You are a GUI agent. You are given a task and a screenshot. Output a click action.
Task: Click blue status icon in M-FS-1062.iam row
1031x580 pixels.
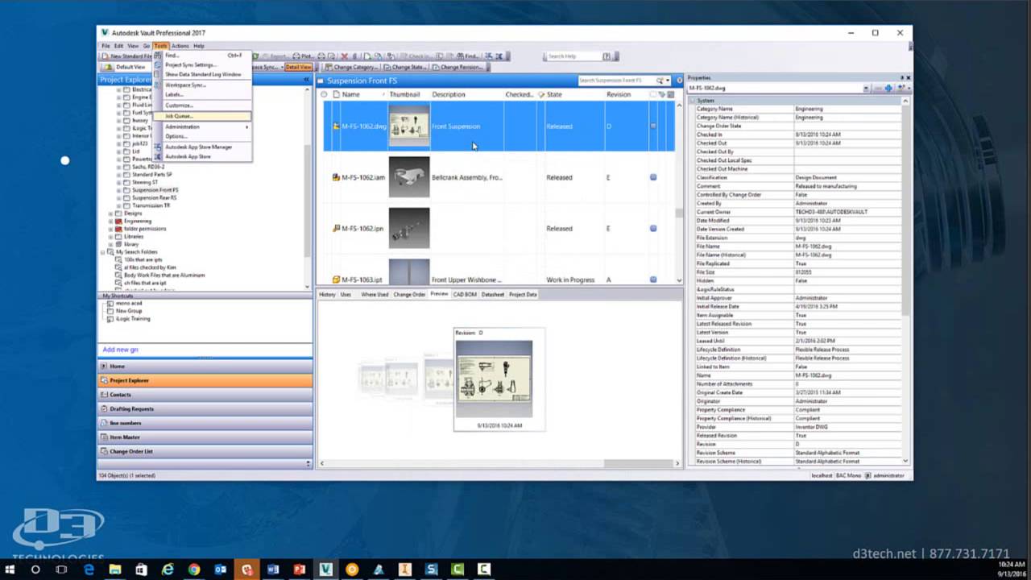(x=653, y=177)
